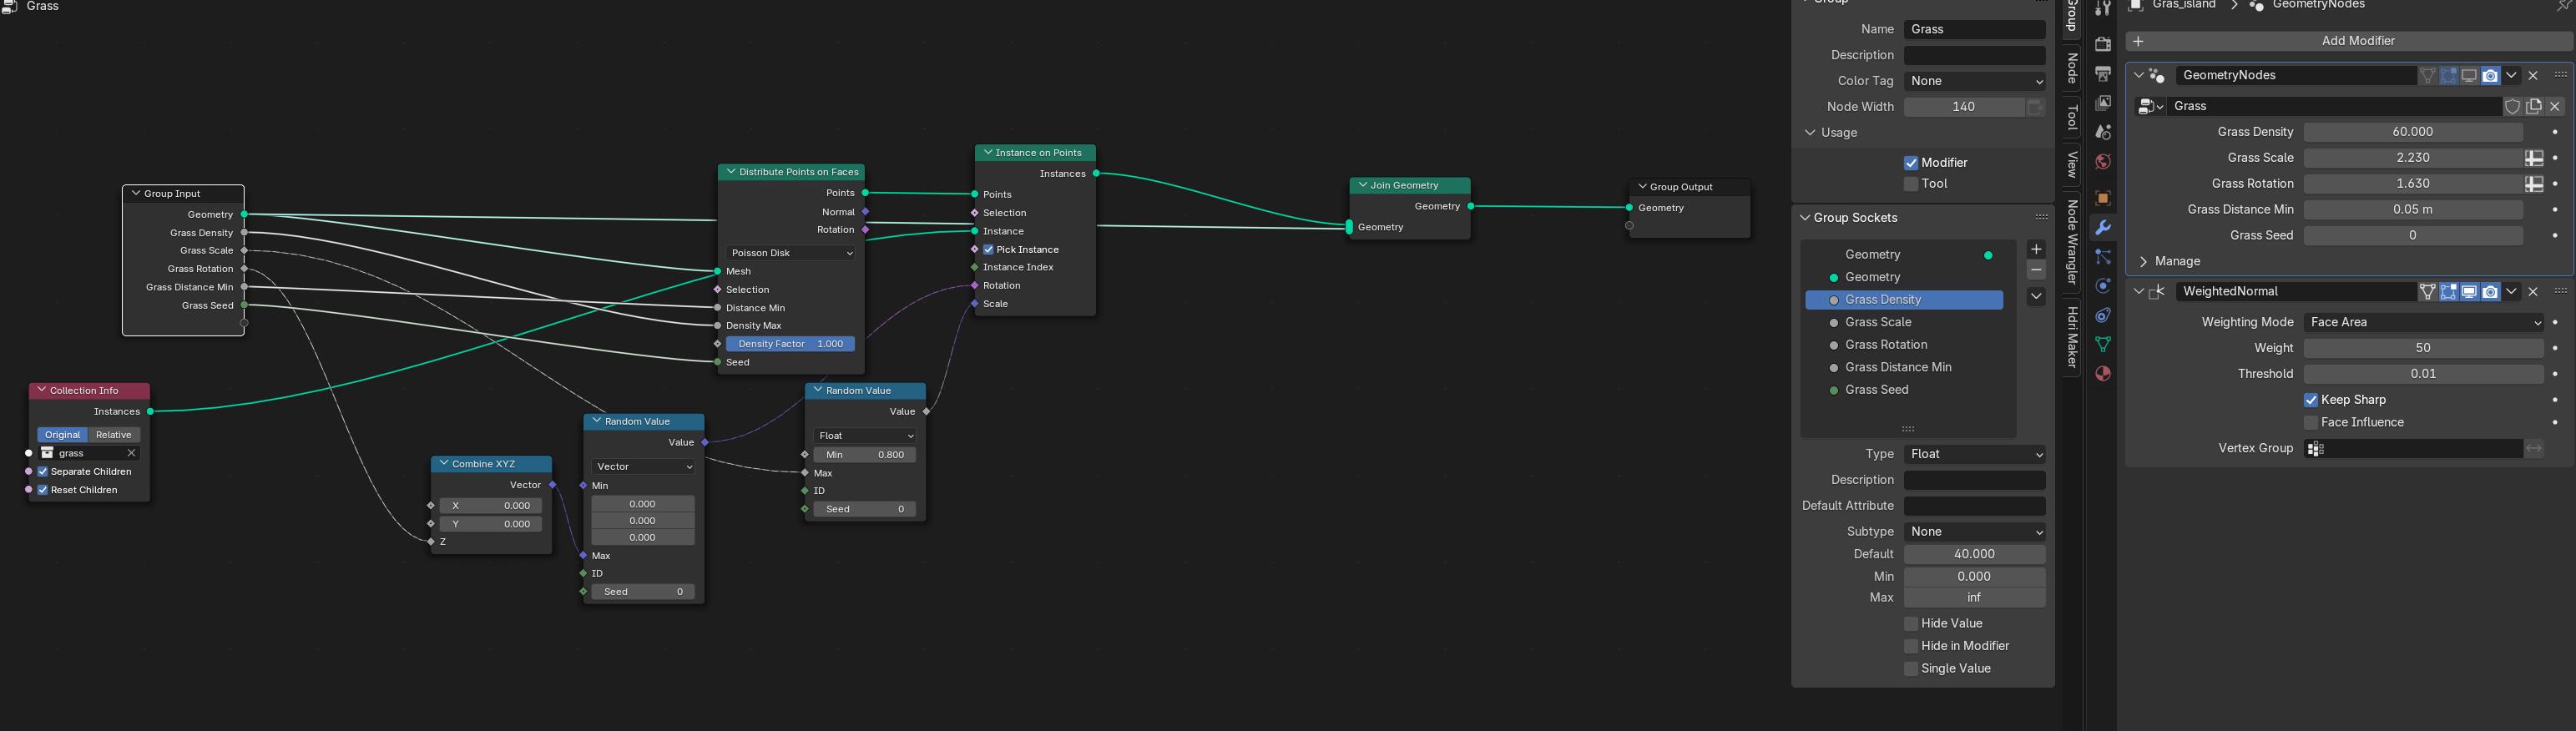The width and height of the screenshot is (2576, 731).
Task: Open the Hdri Maker sidebar tab
Action: tap(2072, 337)
